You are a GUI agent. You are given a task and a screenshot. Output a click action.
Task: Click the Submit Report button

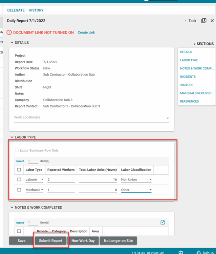[x=50, y=241]
